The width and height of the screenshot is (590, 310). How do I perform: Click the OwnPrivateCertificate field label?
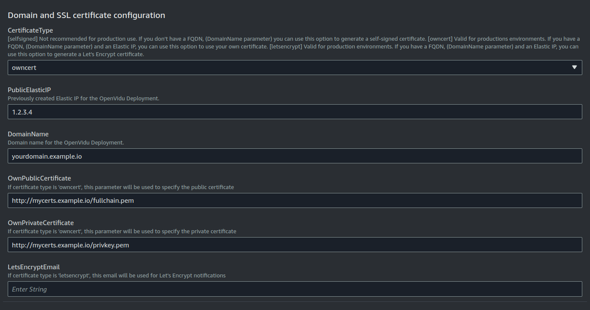(41, 223)
